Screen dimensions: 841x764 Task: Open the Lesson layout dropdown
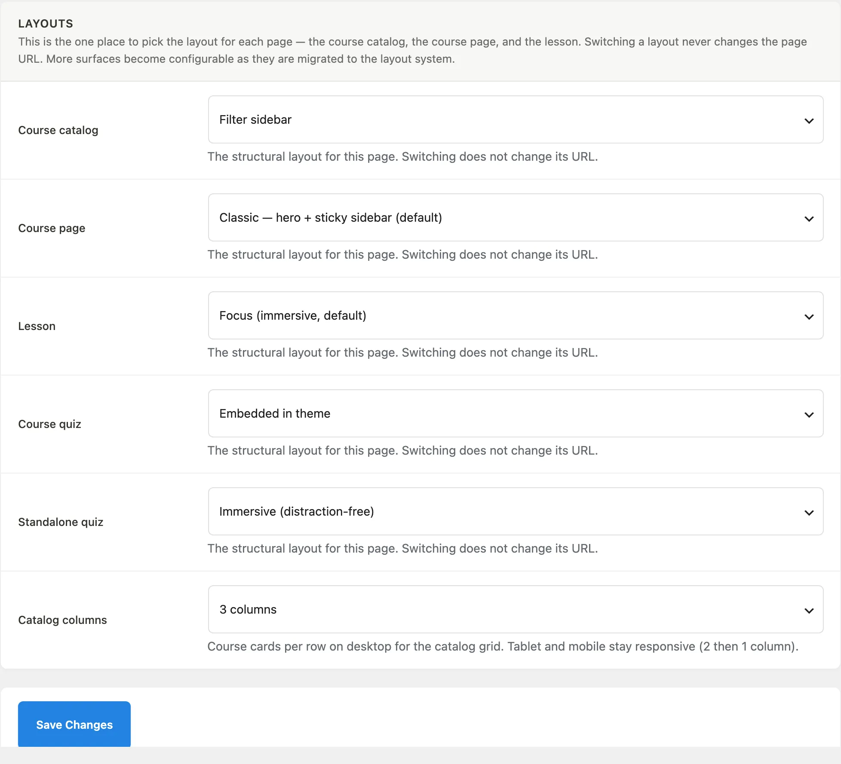(x=516, y=315)
